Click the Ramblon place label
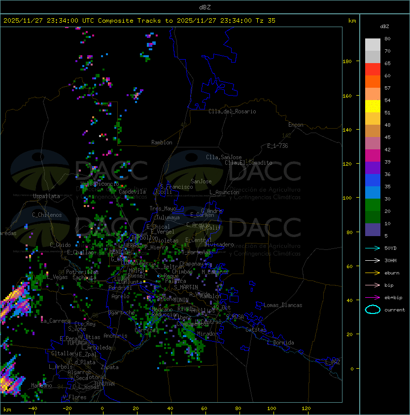Image resolution: width=410 pixels, height=415 pixels. (162, 142)
